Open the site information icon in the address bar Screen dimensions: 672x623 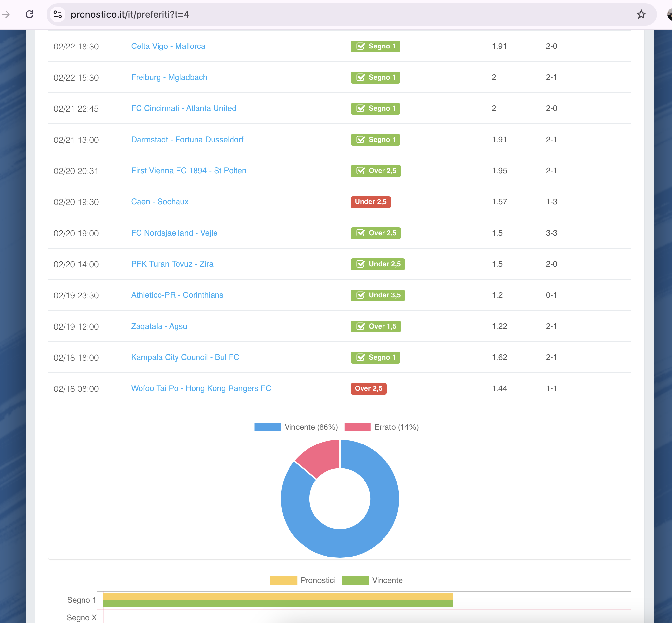click(58, 14)
